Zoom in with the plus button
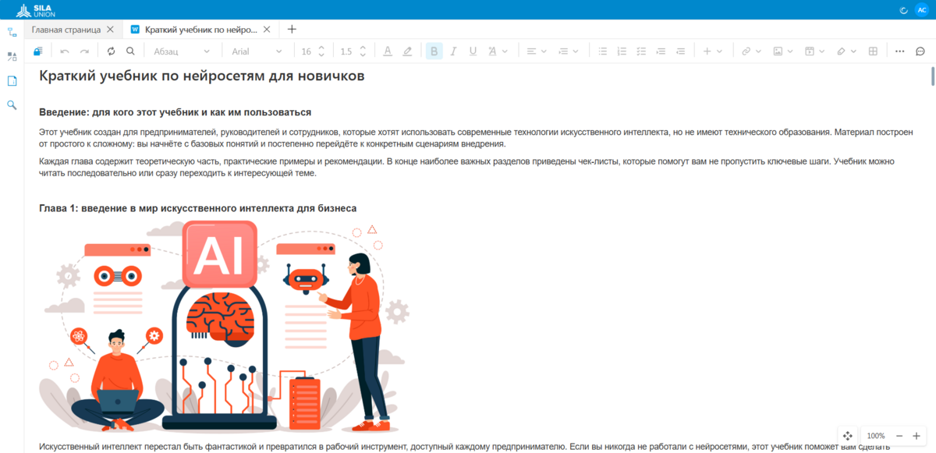The image size is (936, 453). (917, 436)
